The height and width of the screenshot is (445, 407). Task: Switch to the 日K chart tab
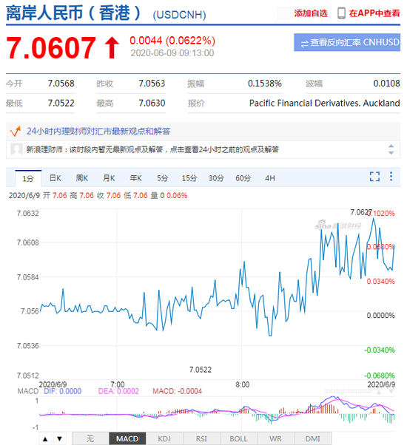55,178
